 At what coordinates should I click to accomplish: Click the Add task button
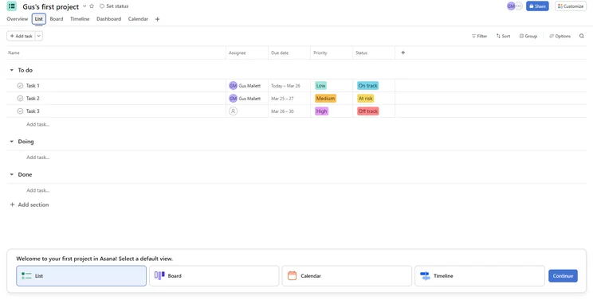coord(21,36)
